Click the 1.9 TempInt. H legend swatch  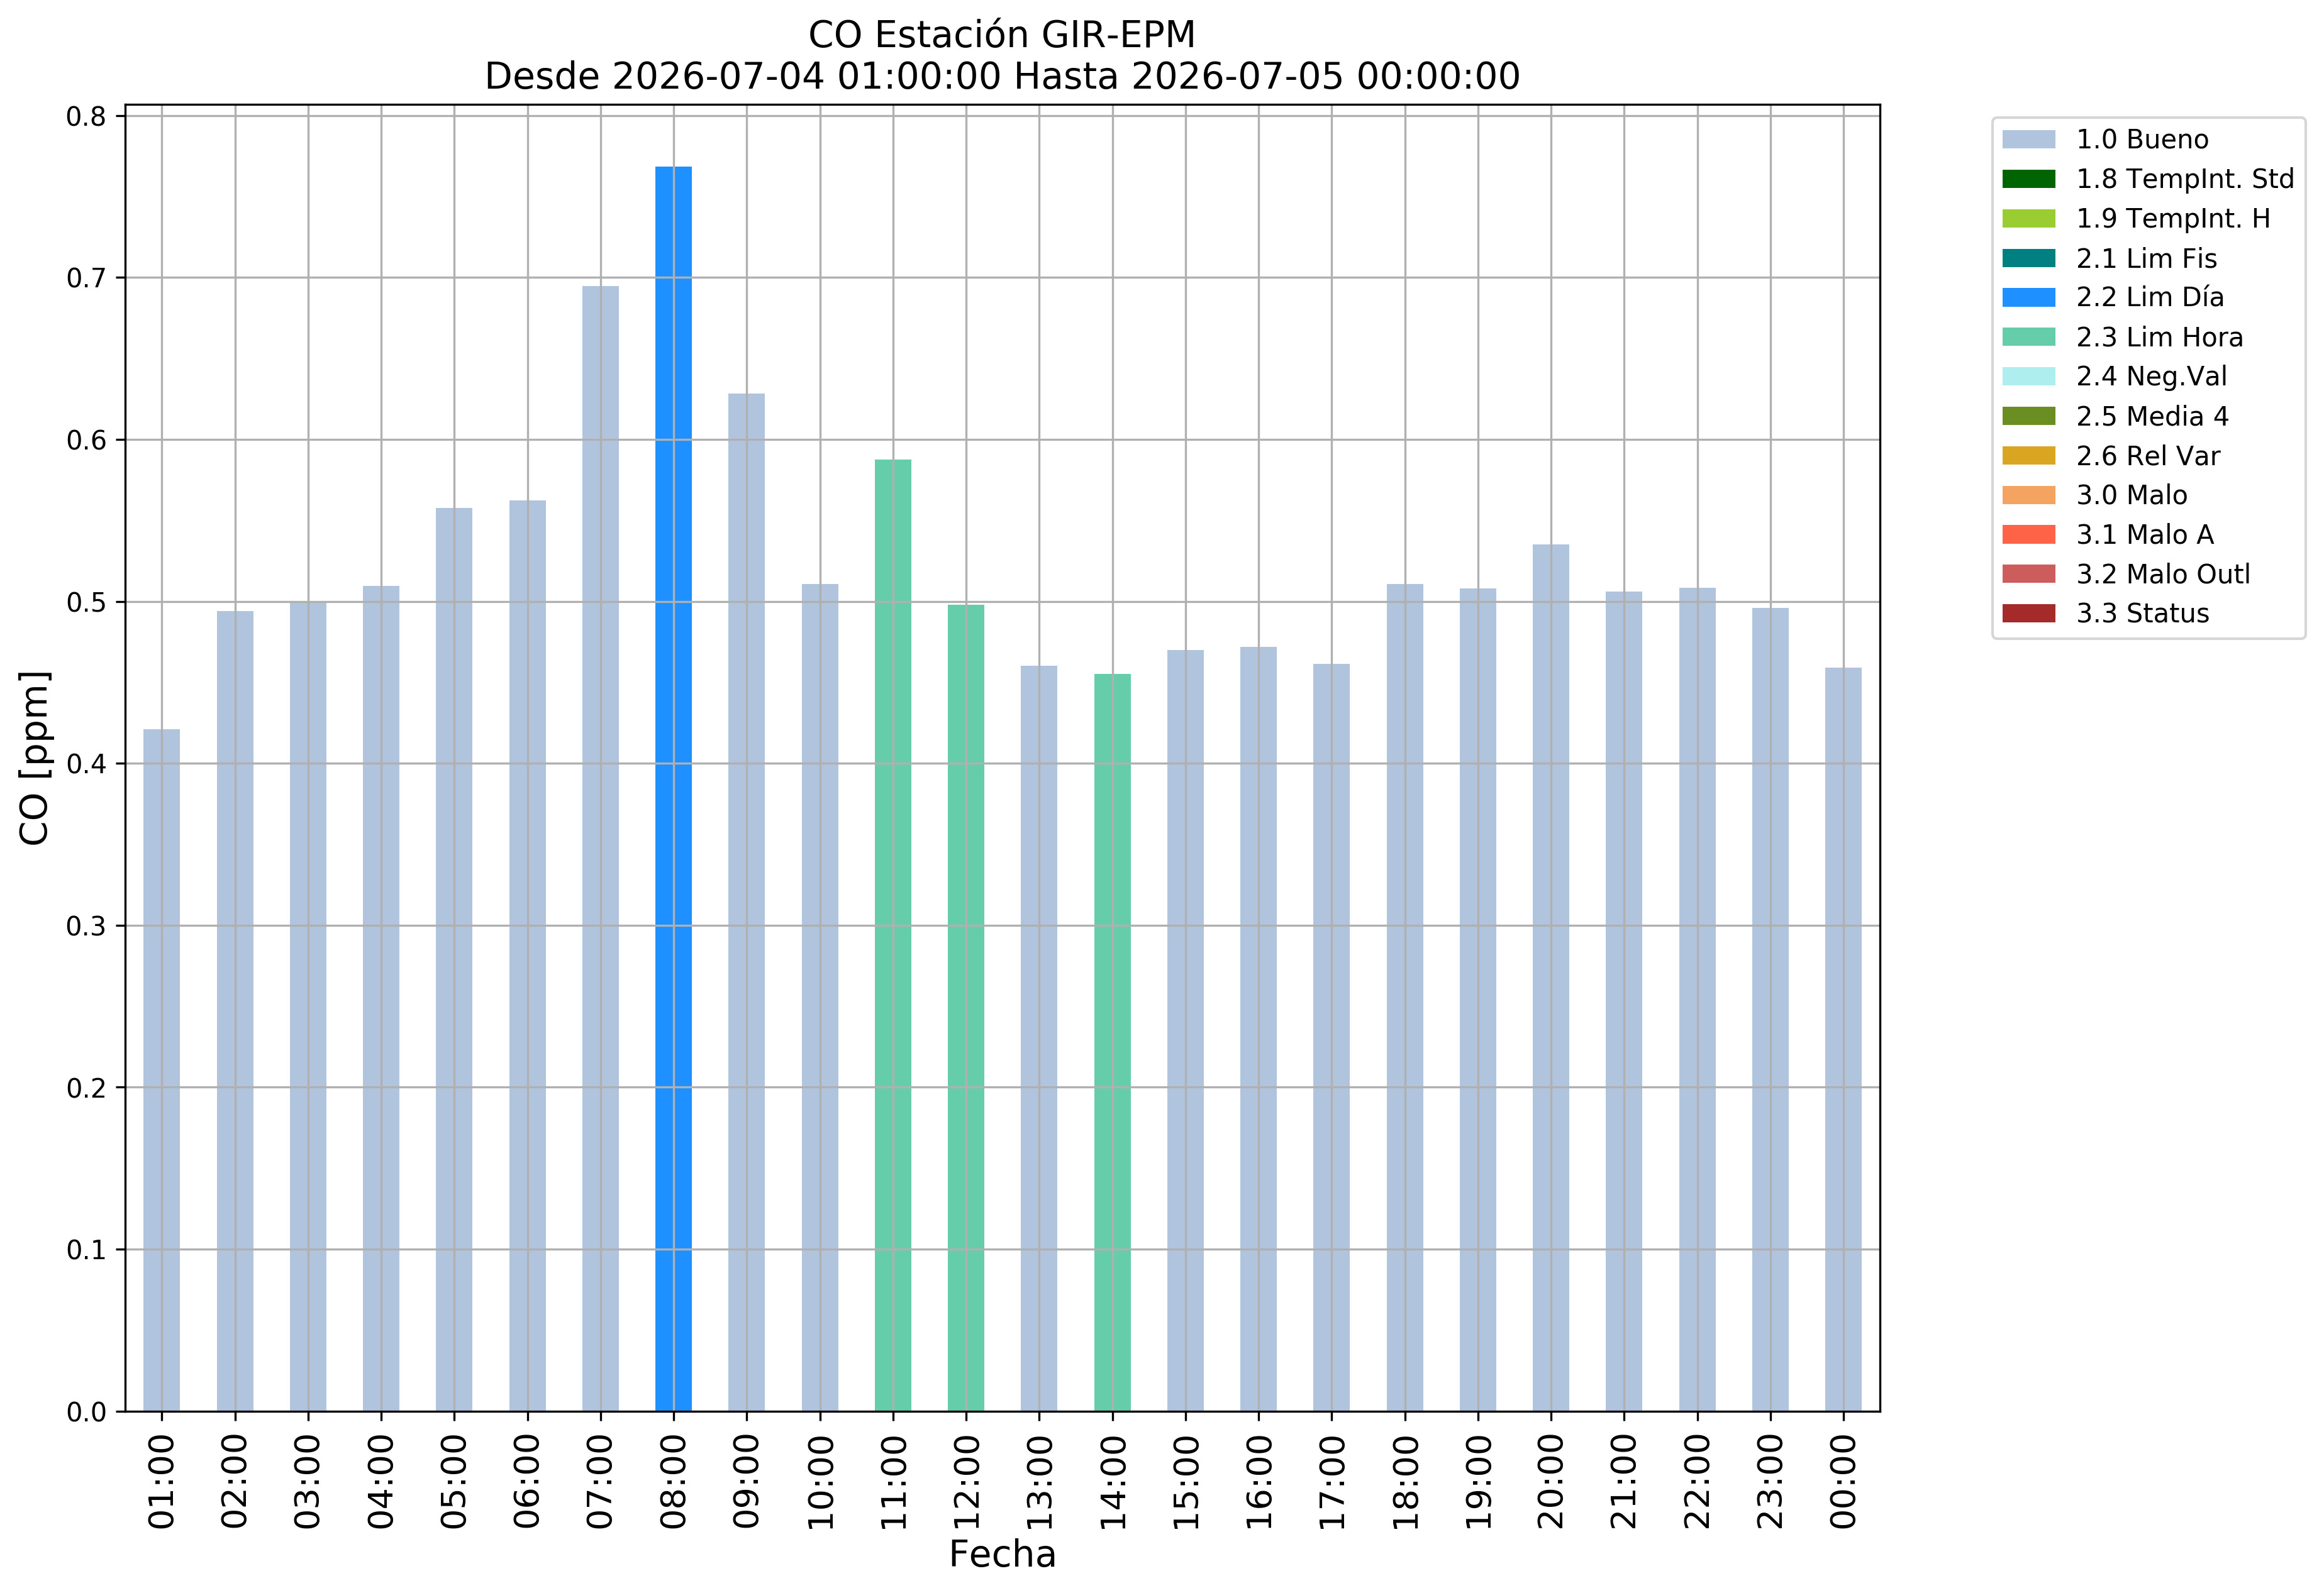click(2028, 219)
